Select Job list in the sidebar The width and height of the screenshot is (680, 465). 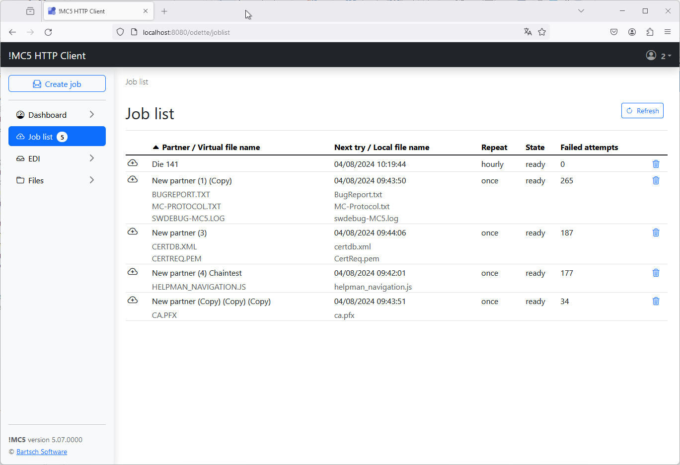(x=57, y=136)
